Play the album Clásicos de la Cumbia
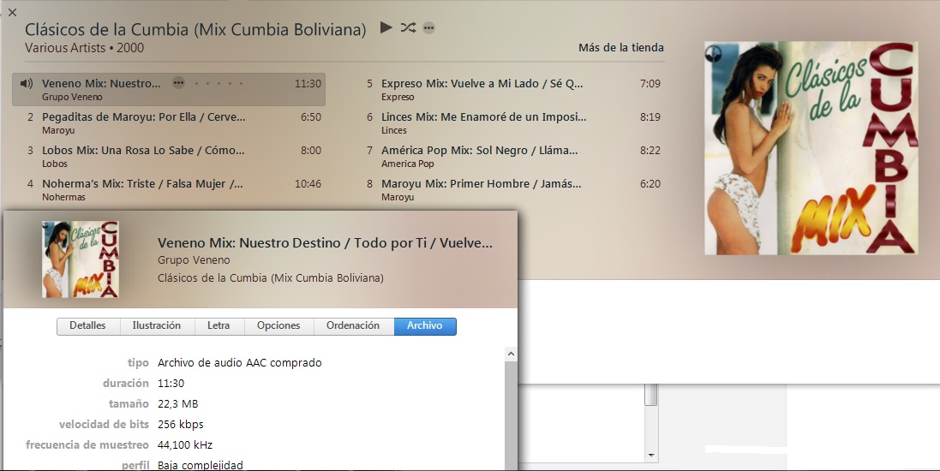Screen dimensions: 940x471 click(x=386, y=27)
